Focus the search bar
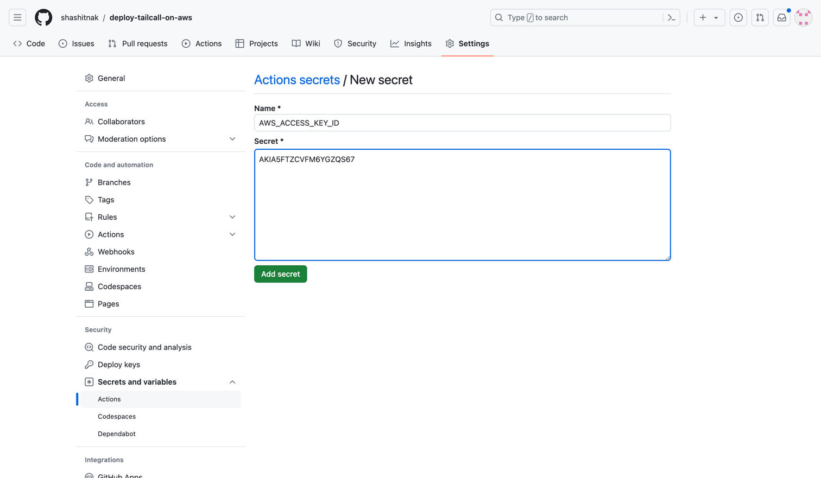821x478 pixels. pyautogui.click(x=578, y=17)
